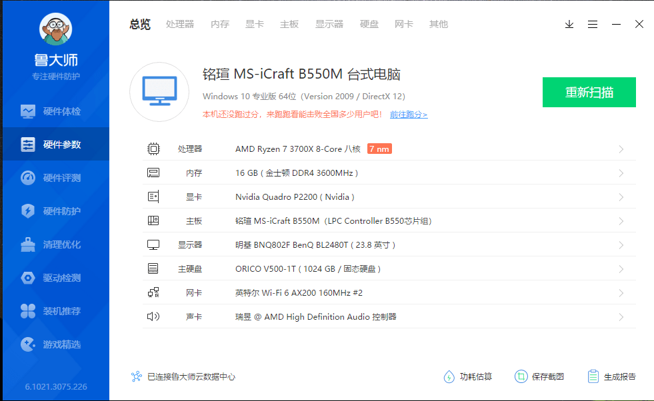Image resolution: width=654 pixels, height=401 pixels.
Task: Click 铭瑄 MS-iCraft B550M 台式电脑 title
Action: [x=301, y=74]
